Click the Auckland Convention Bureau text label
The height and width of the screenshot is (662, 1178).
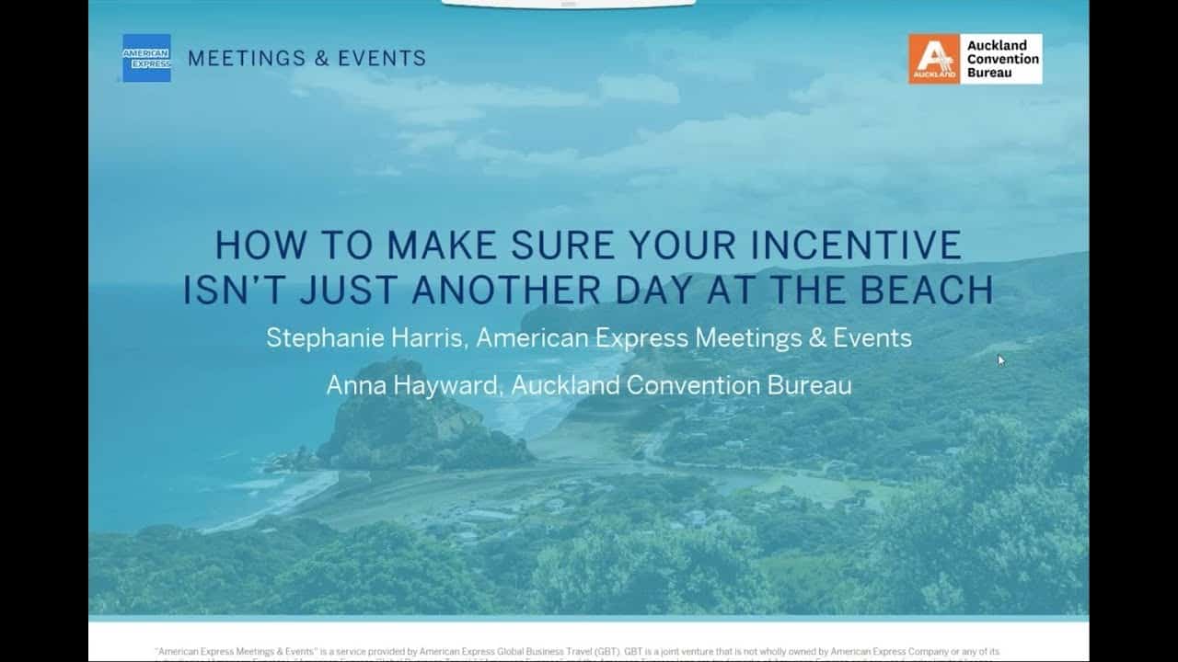pyautogui.click(x=1003, y=57)
